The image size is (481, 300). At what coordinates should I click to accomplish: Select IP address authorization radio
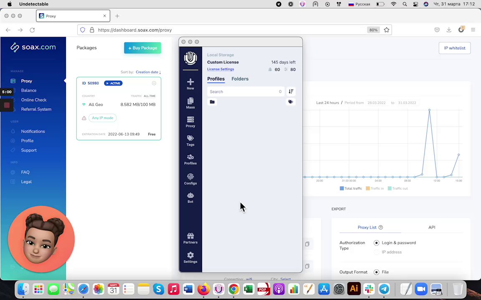[376, 252]
